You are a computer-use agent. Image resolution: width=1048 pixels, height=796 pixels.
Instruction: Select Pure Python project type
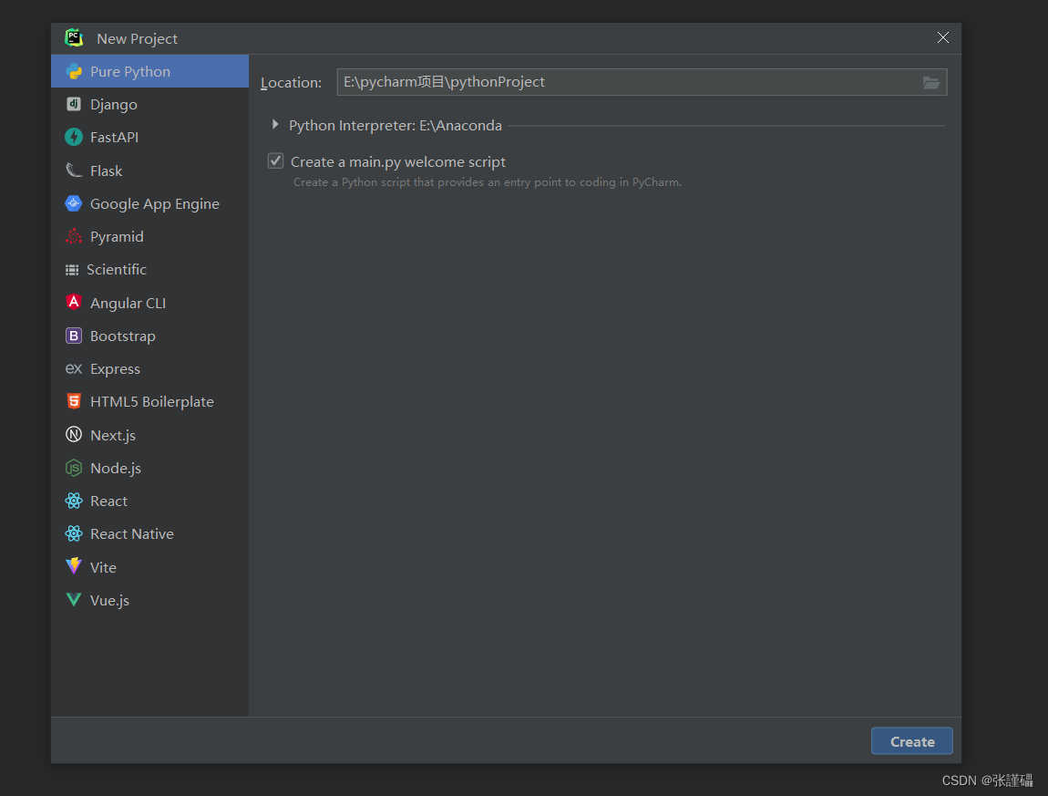tap(149, 71)
